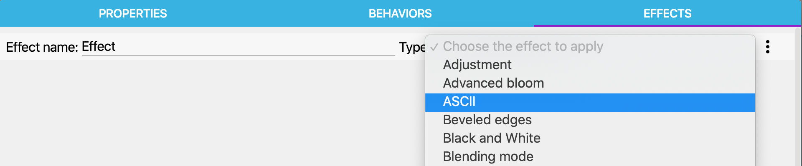Viewport: 802px width, 166px height.
Task: Click into the Effect name text field
Action: tap(238, 47)
